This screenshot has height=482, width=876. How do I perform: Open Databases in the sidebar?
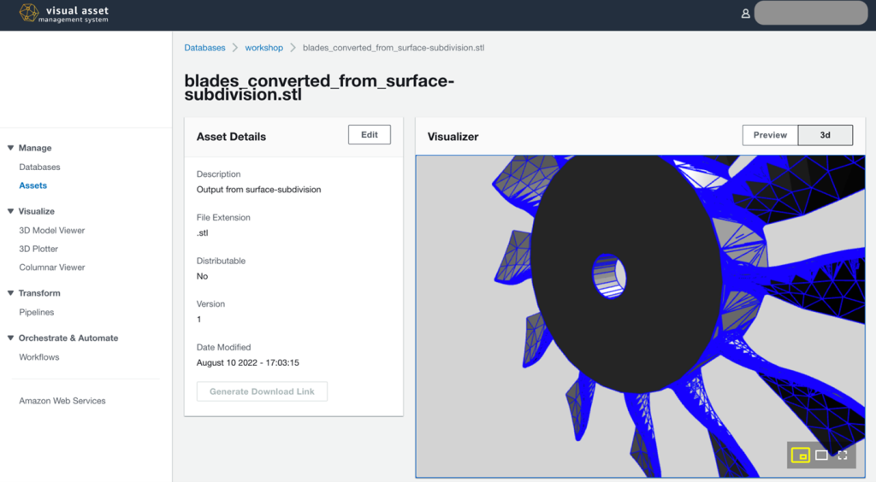39,167
